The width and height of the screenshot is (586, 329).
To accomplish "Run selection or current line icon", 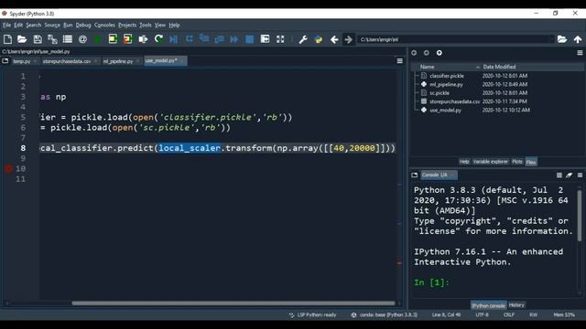I will (x=143, y=39).
